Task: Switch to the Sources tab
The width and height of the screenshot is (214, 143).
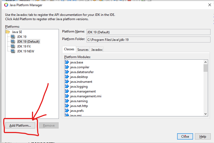Action: [83, 50]
